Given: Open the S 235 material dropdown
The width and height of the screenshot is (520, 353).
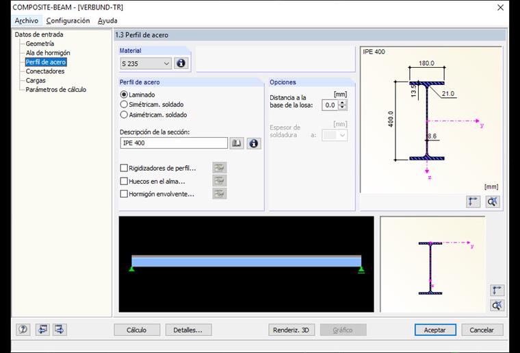Looking at the screenshot, I should tap(146, 64).
